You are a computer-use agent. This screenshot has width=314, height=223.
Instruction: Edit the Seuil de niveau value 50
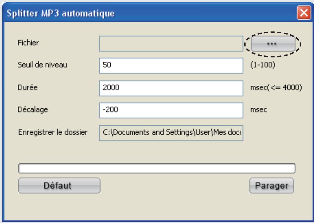pyautogui.click(x=171, y=66)
